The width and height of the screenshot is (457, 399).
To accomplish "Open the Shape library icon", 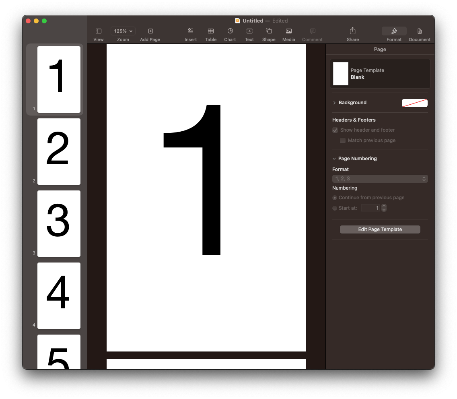I will [269, 31].
